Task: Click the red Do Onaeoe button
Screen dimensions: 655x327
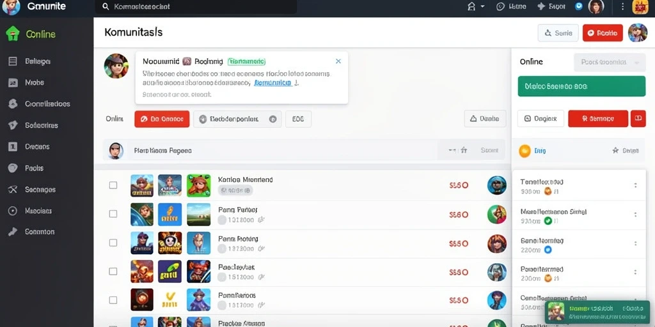Action: [x=162, y=119]
